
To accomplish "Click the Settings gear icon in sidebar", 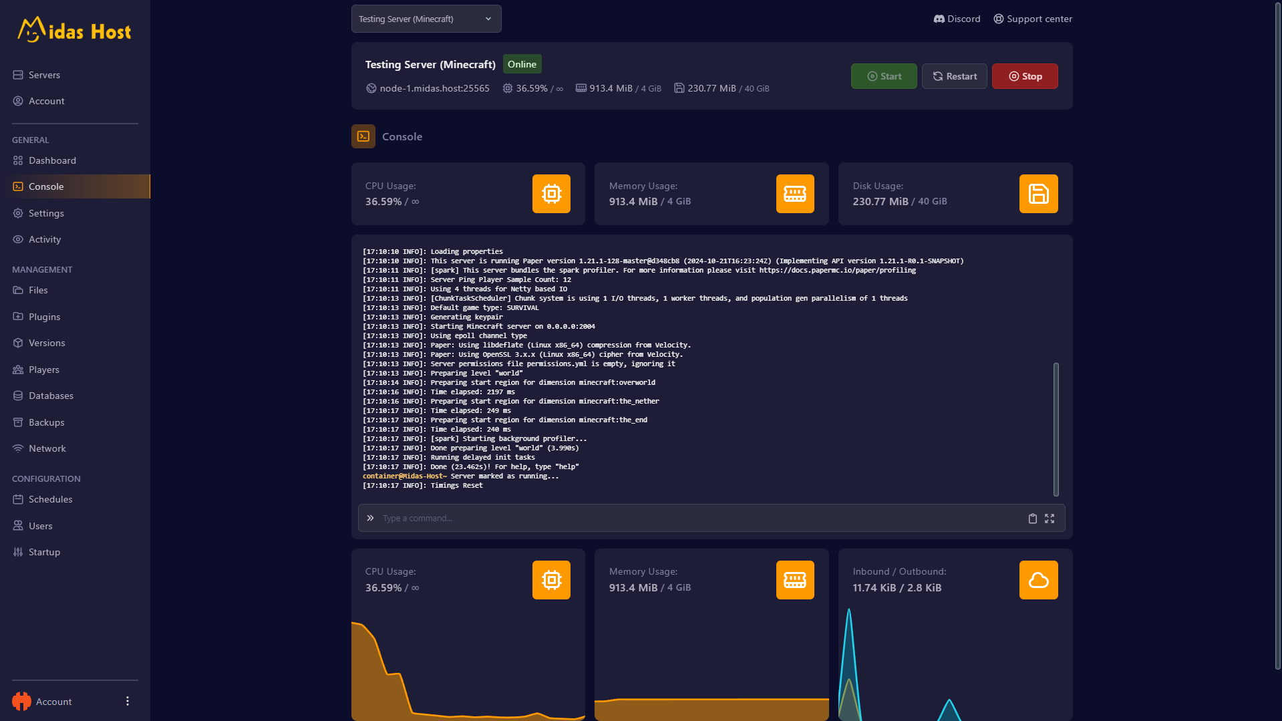I will coord(18,213).
